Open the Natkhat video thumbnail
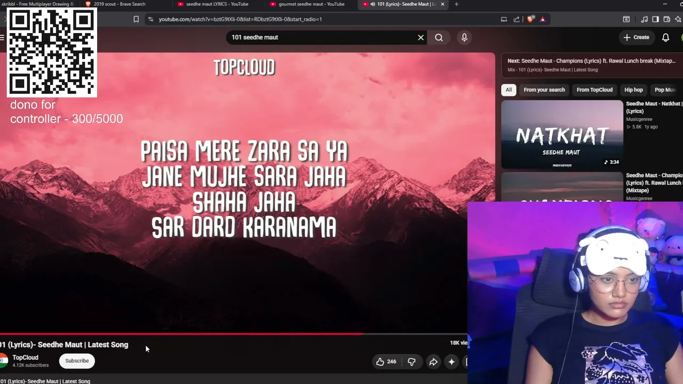 pos(562,135)
